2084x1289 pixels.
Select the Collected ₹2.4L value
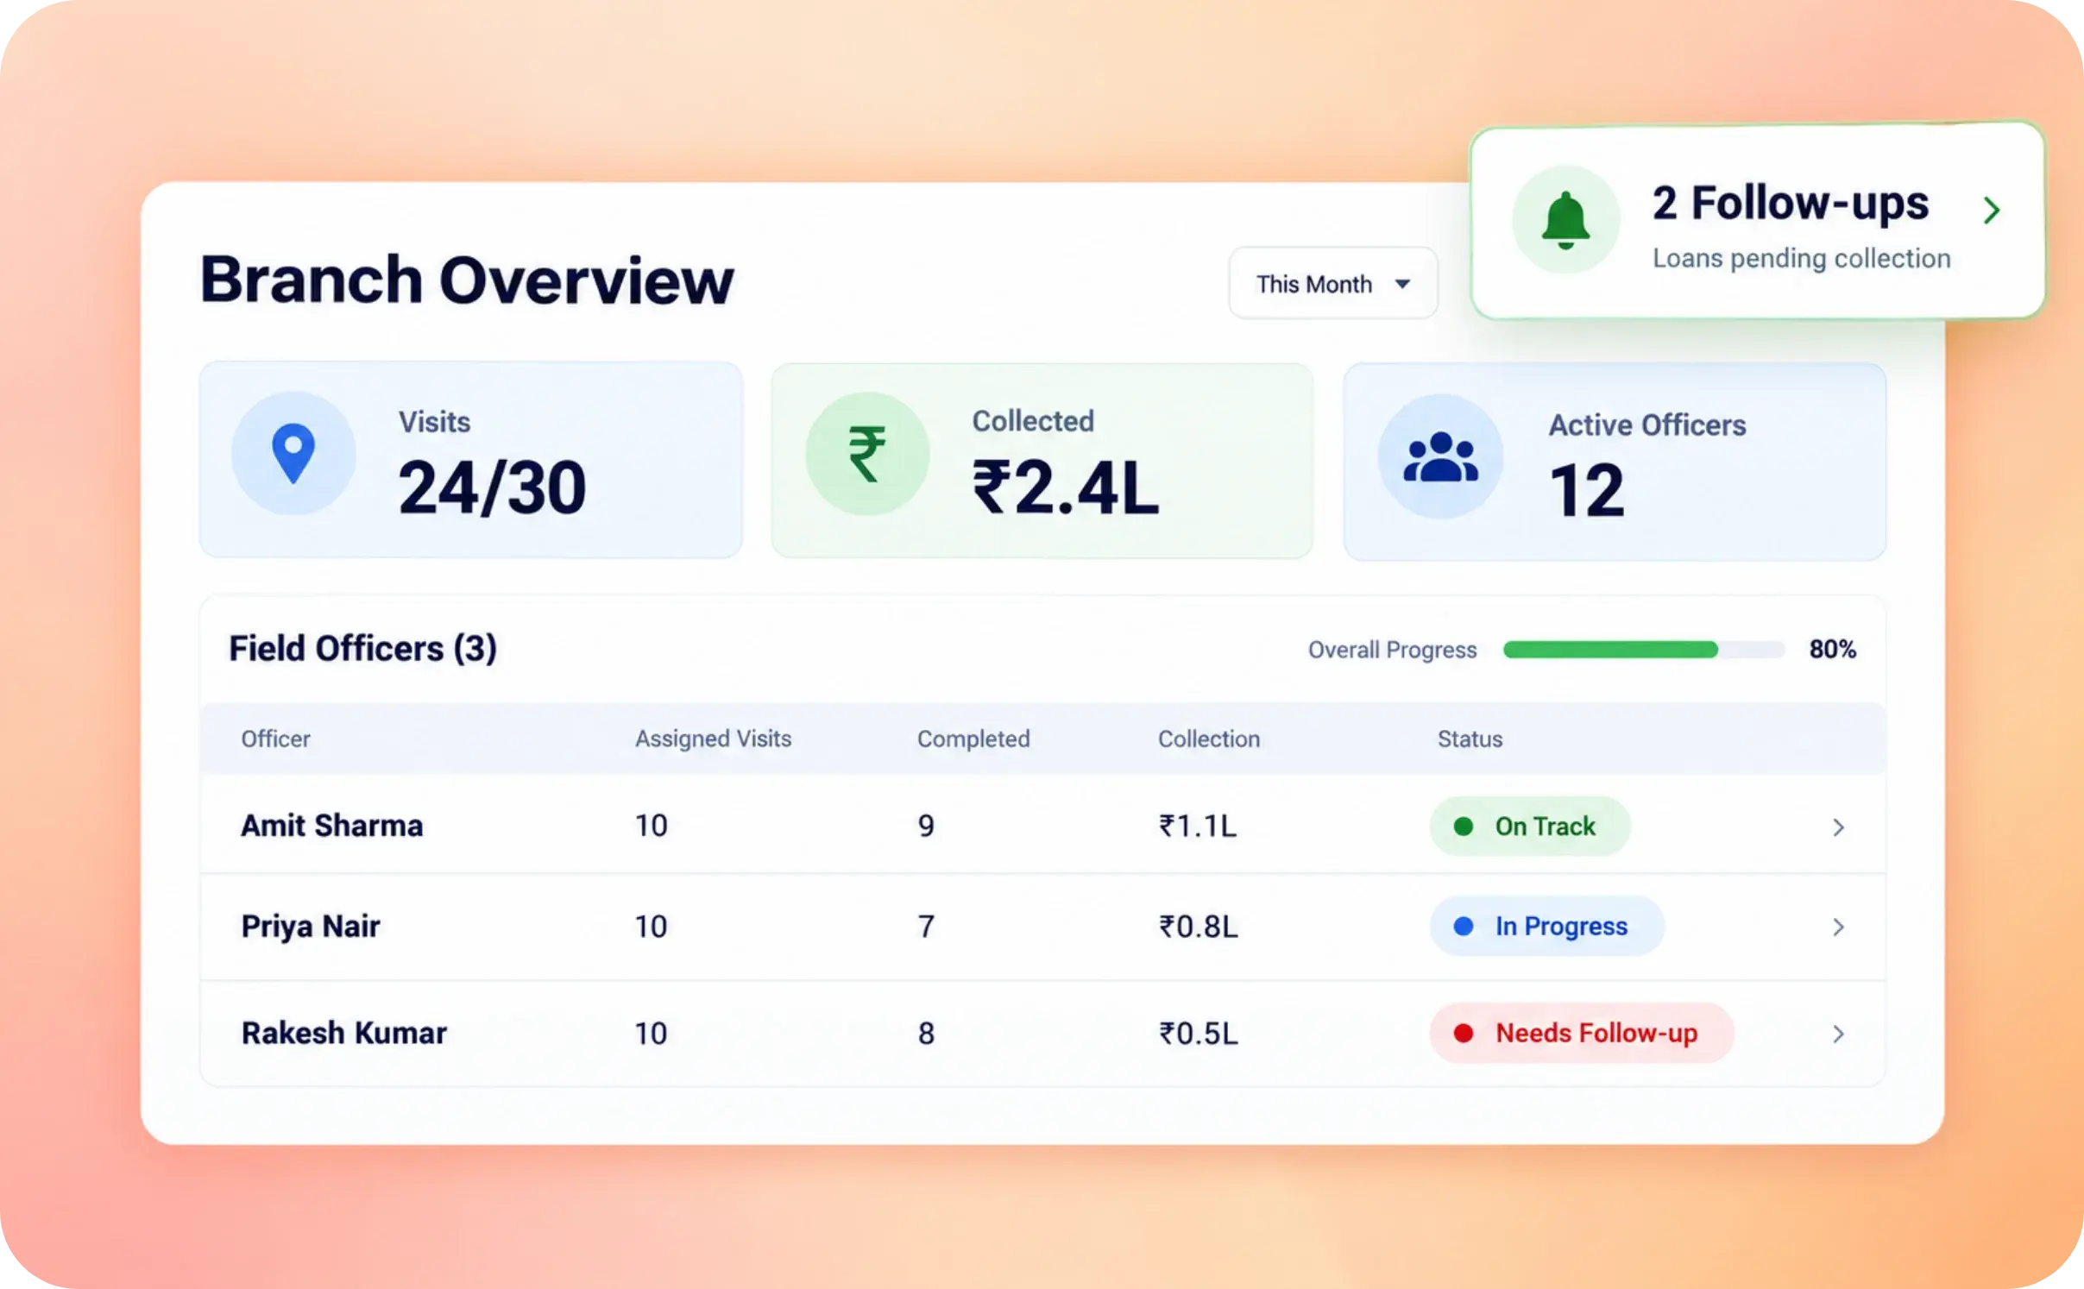pos(1066,487)
